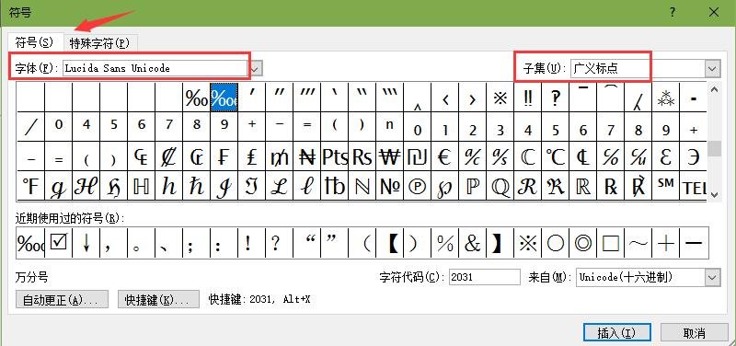
Task: Pick the lb bar ℔ symbol
Action: pyautogui.click(x=334, y=187)
